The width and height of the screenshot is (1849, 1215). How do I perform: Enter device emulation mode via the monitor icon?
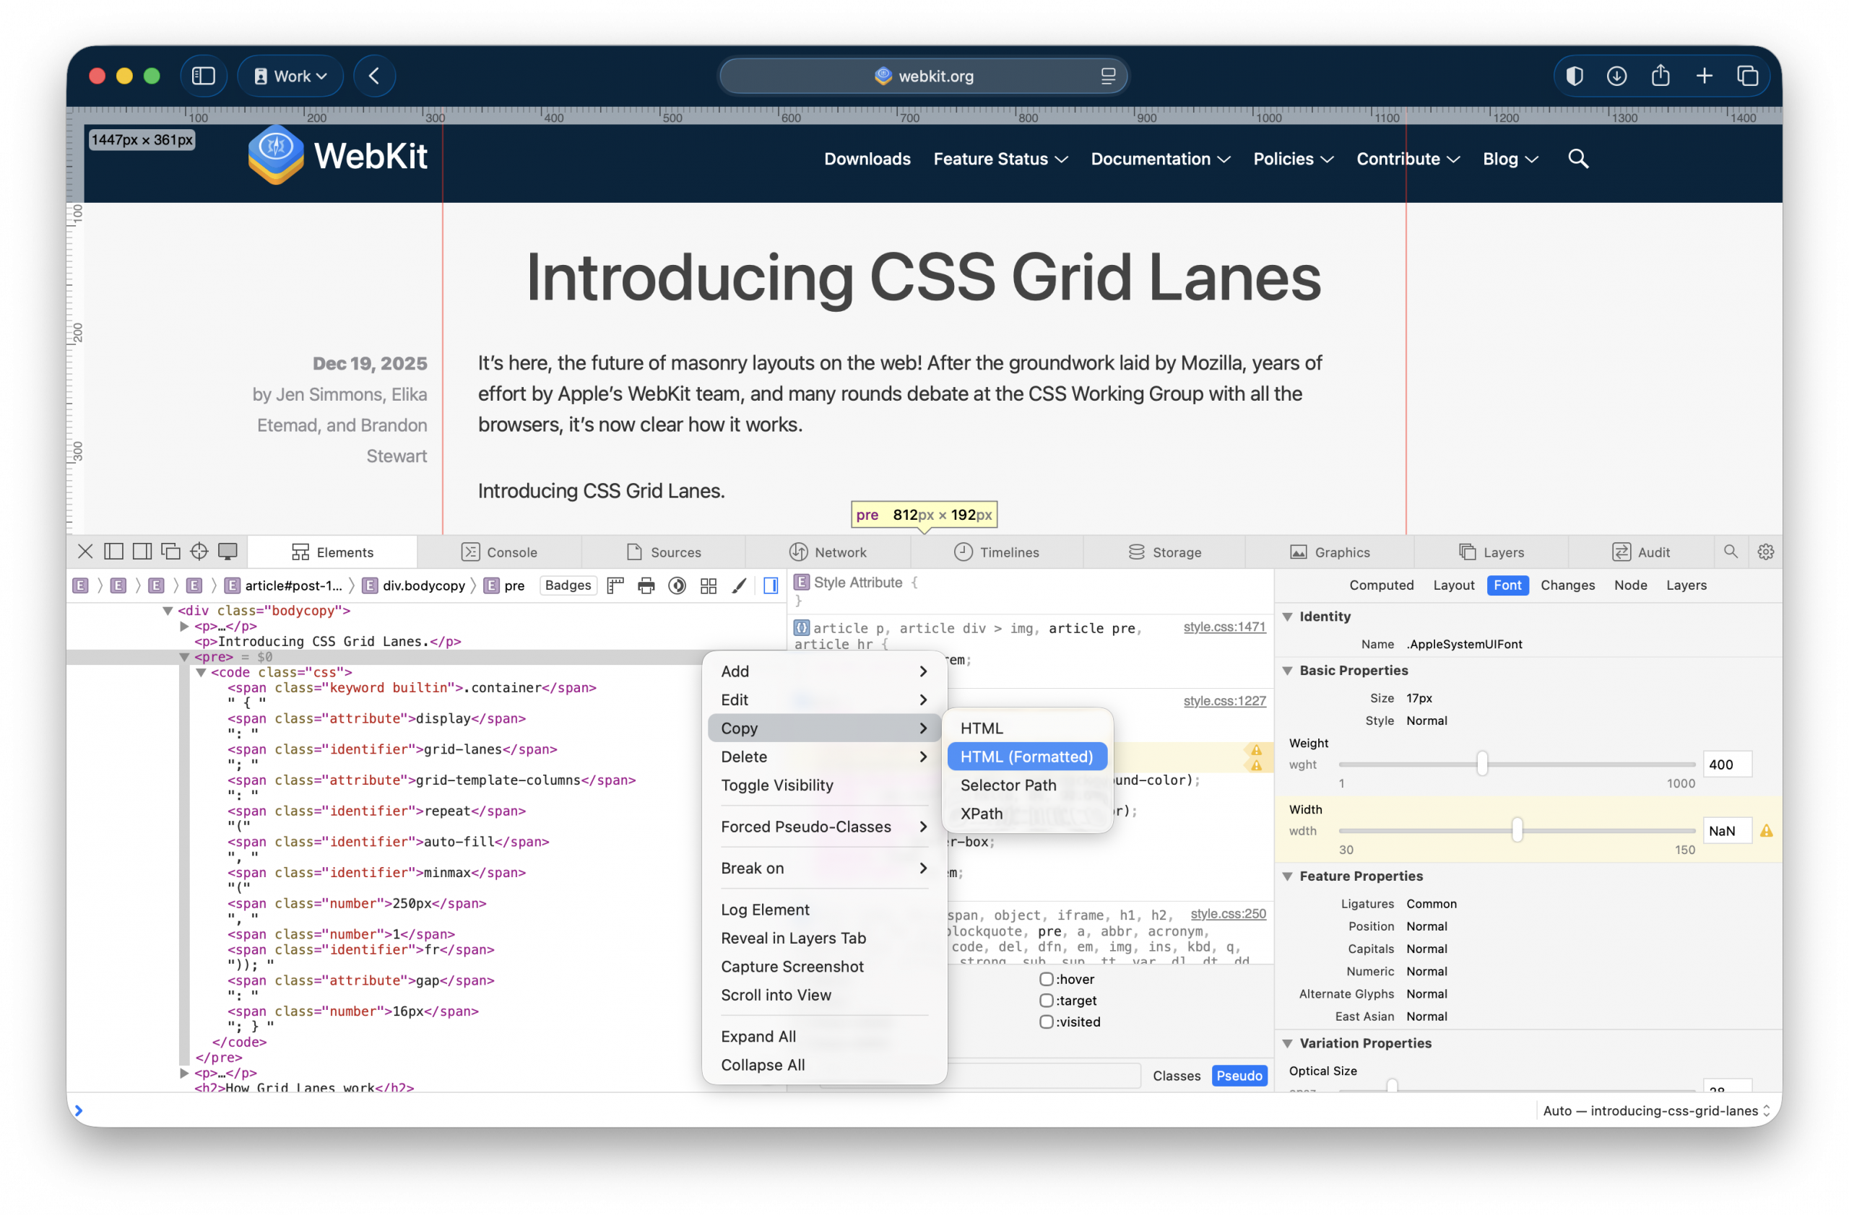click(228, 552)
